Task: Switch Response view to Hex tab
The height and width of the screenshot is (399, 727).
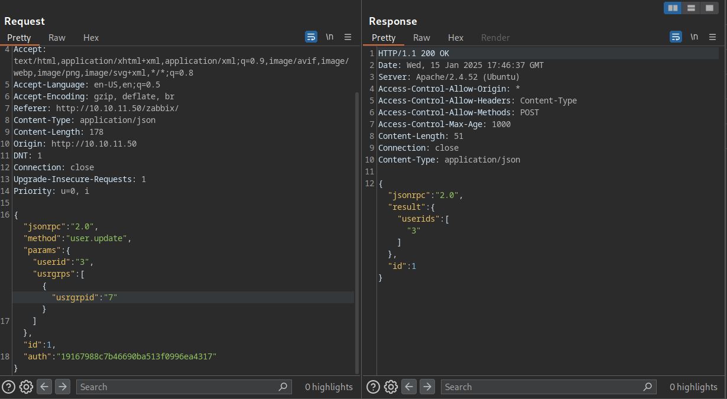Action: 455,37
